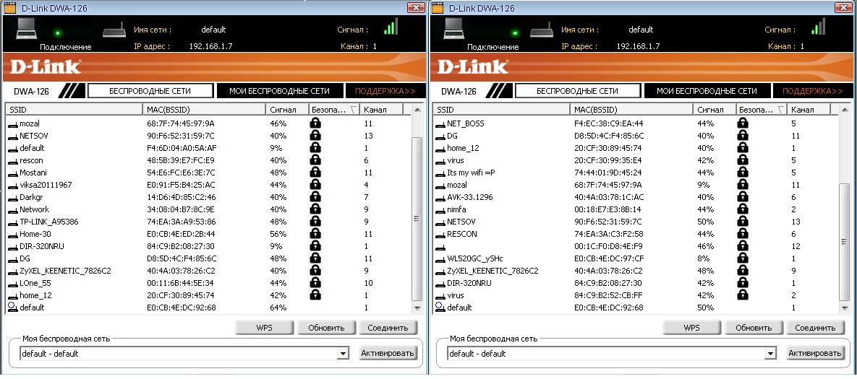Click laptop connection icon in right window header
The image size is (857, 379).
pos(454,28)
